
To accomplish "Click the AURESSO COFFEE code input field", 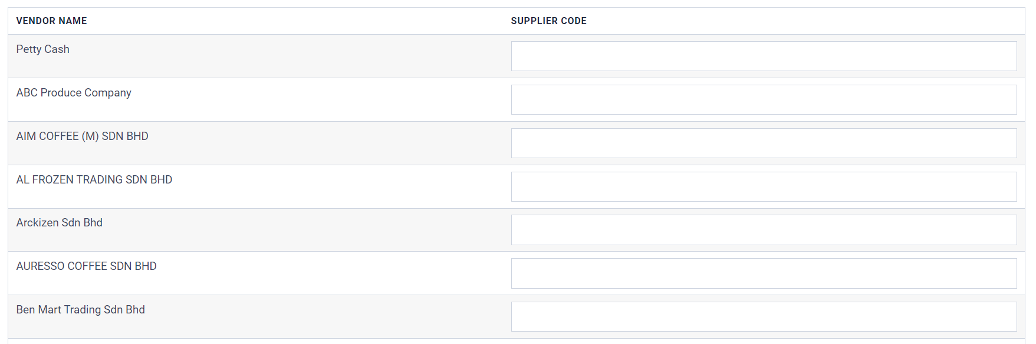I will (764, 273).
